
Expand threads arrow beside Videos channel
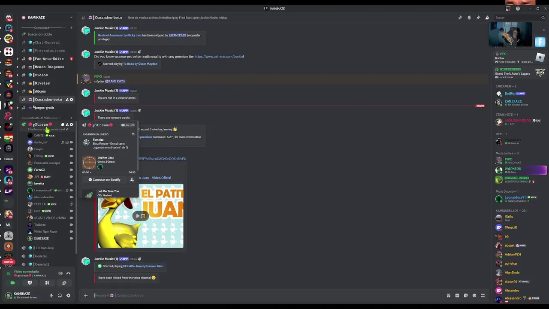pyautogui.click(x=18, y=75)
